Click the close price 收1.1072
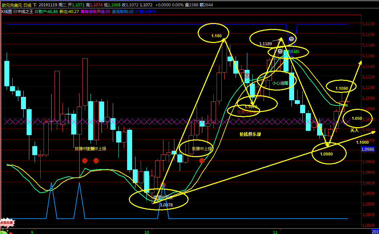This screenshot has width=379, height=234. coord(130,5)
